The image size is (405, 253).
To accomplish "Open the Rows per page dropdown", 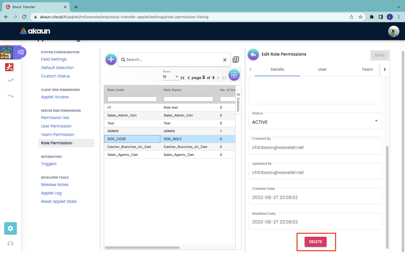I will click(x=170, y=77).
